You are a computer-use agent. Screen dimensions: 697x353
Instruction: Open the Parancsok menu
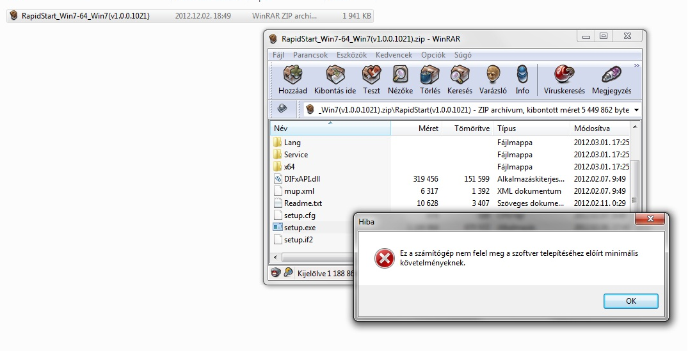[x=310, y=55]
